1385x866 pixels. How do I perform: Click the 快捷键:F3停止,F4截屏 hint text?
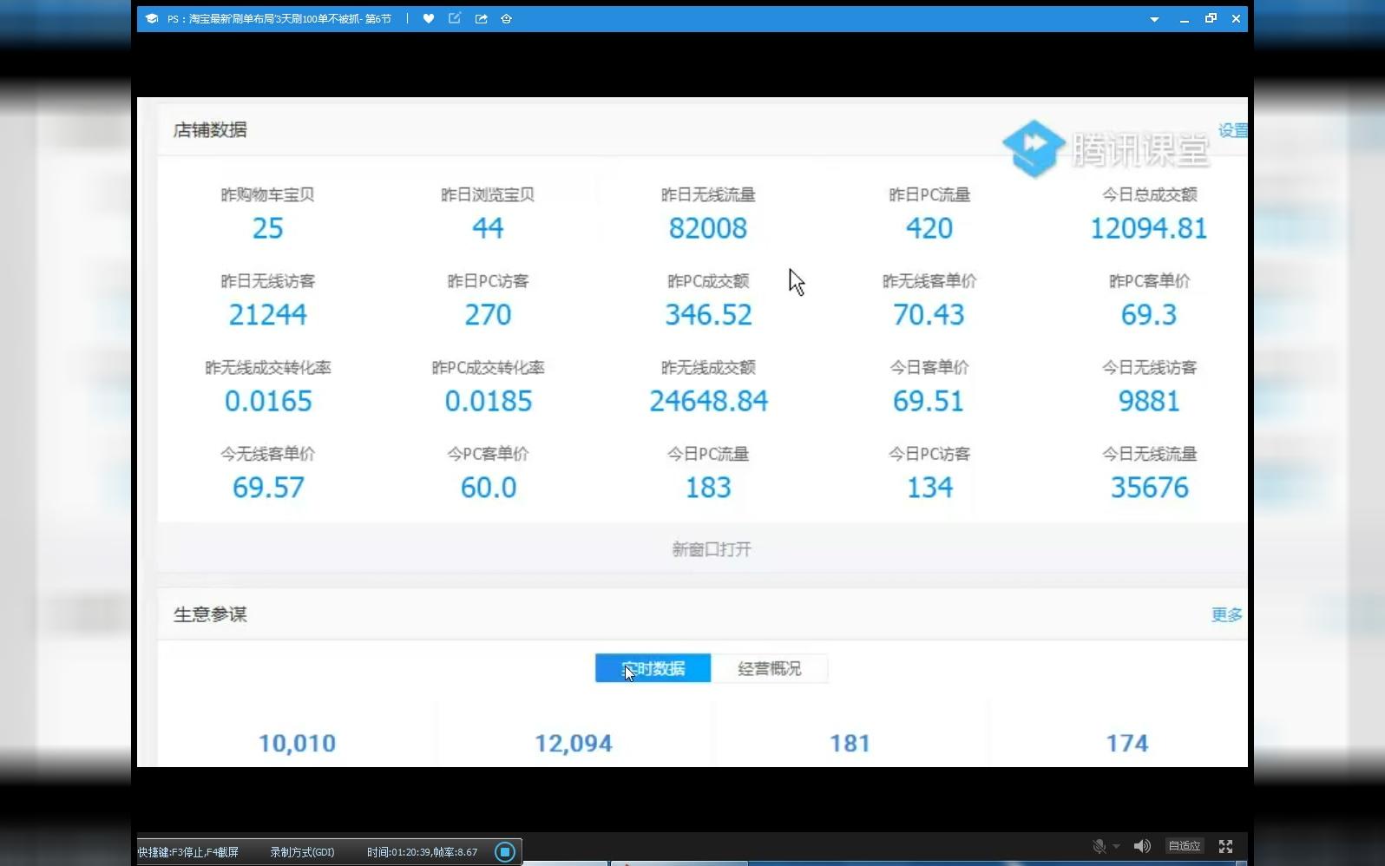pos(188,852)
